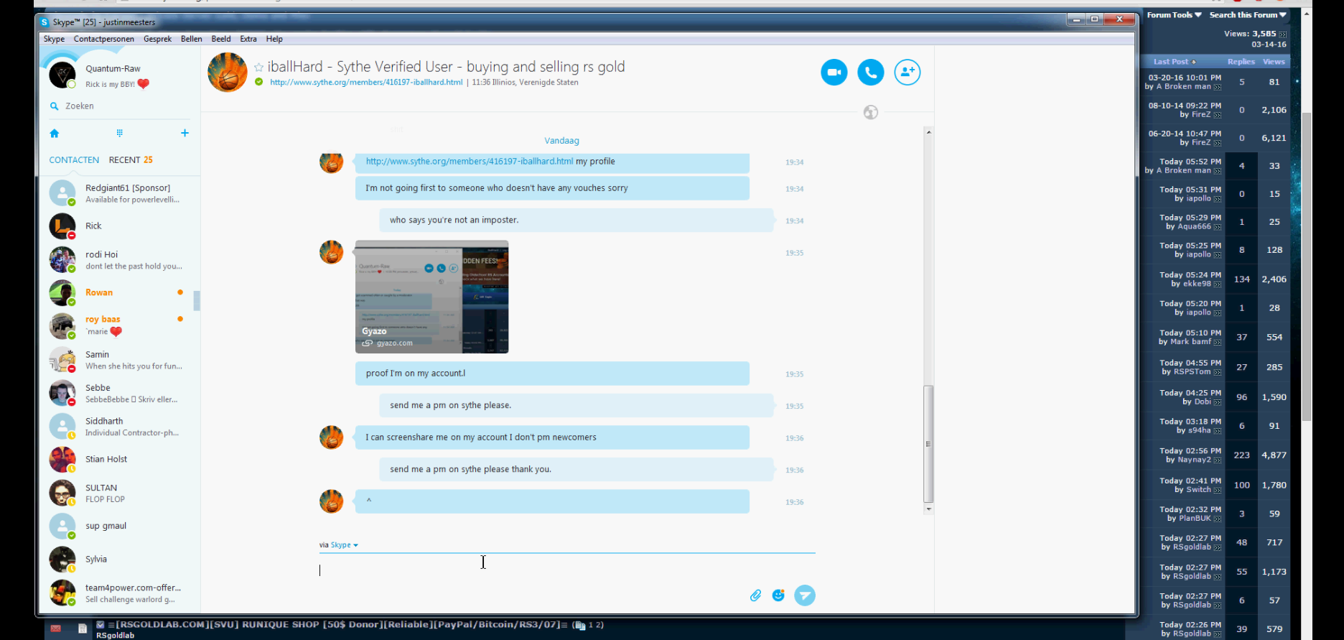This screenshot has width=1344, height=640.
Task: Open iballHard's profile avatar in header
Action: tap(228, 72)
